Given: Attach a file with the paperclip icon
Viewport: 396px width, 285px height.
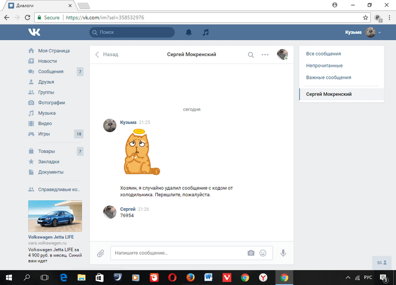Looking at the screenshot, I should [x=100, y=253].
